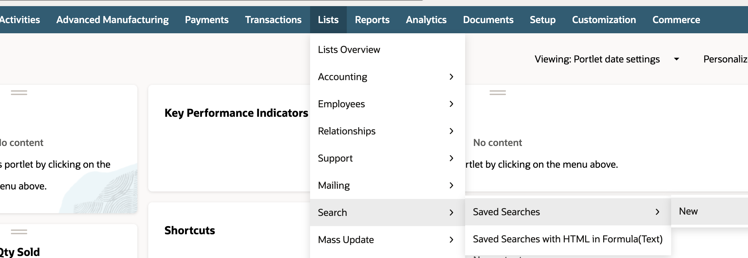Screen dimensions: 748x258
Task: Click the chevron beside Saved Searches
Action: pos(658,212)
